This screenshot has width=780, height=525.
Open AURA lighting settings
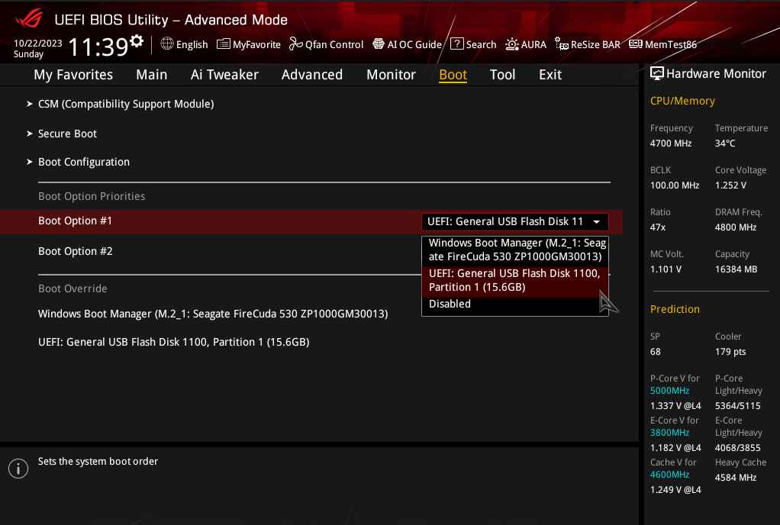coord(526,44)
